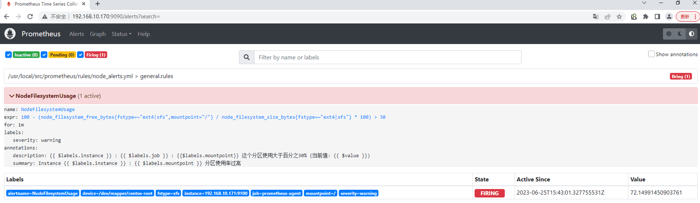Click the Pending (0) yellow badge
Image resolution: width=700 pixels, height=203 pixels.
click(x=62, y=55)
